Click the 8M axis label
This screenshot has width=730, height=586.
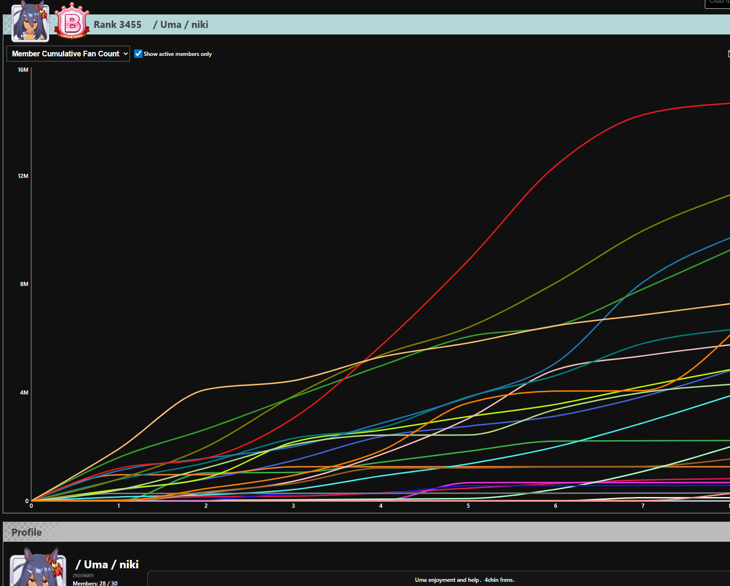pyautogui.click(x=24, y=284)
